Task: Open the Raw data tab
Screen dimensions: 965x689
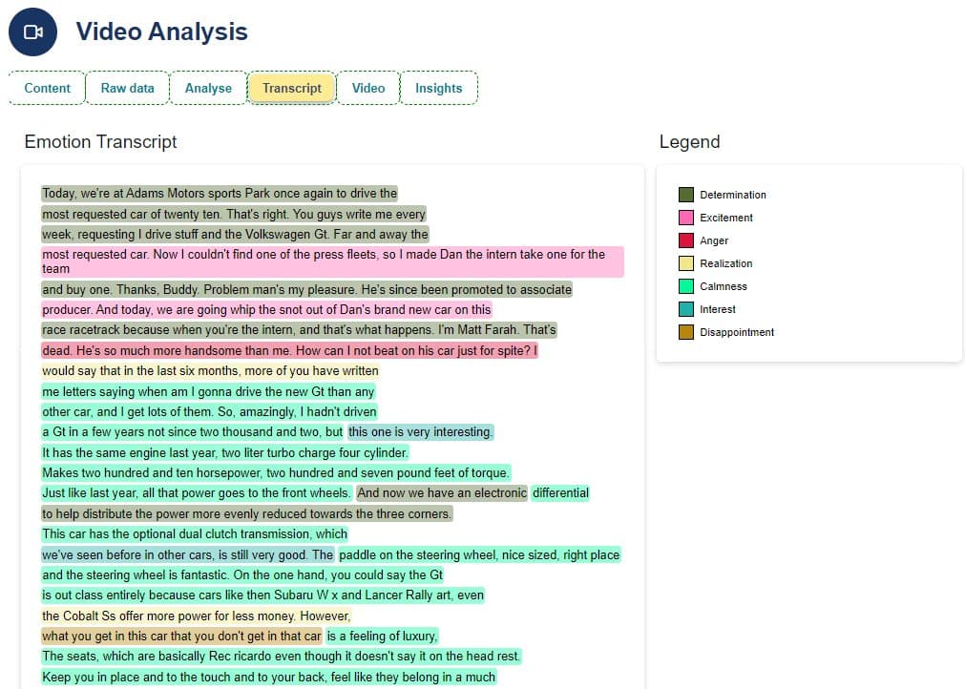Action: [128, 88]
